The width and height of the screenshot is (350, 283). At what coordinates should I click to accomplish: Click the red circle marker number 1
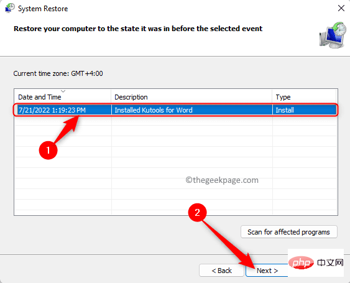[48, 150]
